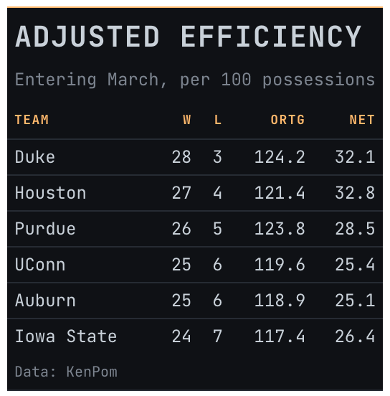Screen dimensions: 390x396
Task: Click the NET column header
Action: pyautogui.click(x=362, y=120)
